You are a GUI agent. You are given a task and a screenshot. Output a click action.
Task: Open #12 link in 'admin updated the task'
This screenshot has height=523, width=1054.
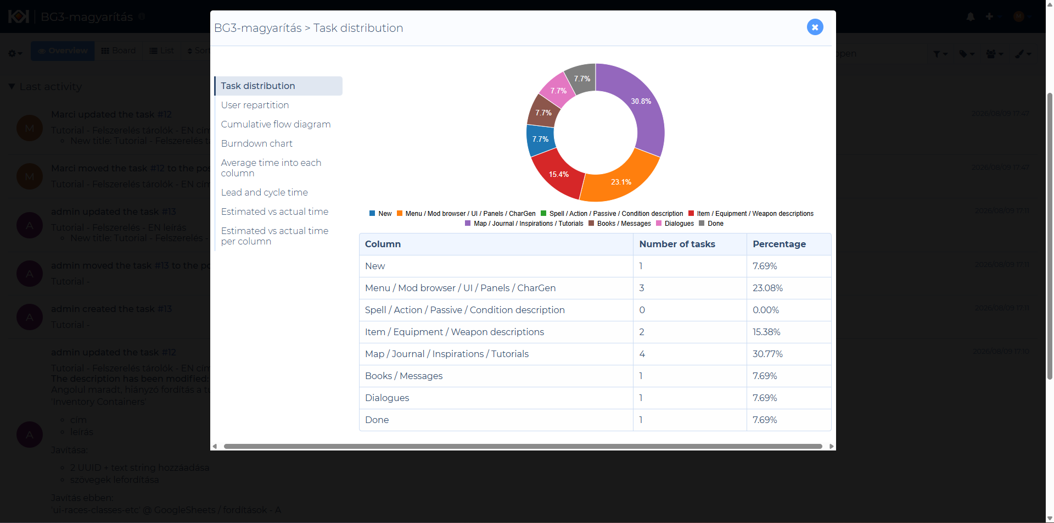point(169,352)
